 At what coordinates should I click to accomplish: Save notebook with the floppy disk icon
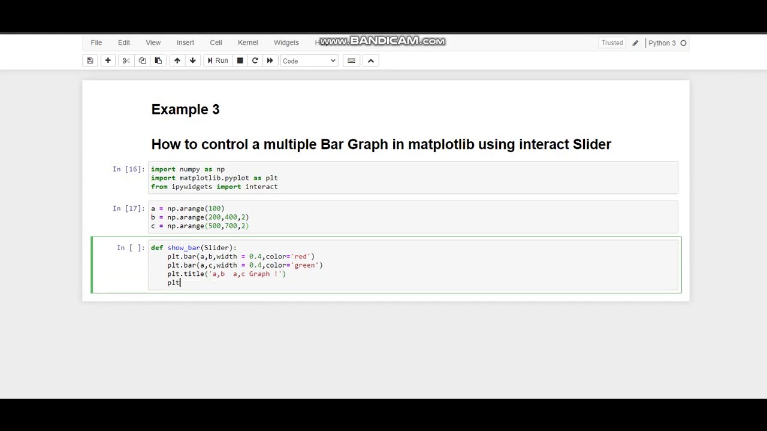click(x=90, y=60)
